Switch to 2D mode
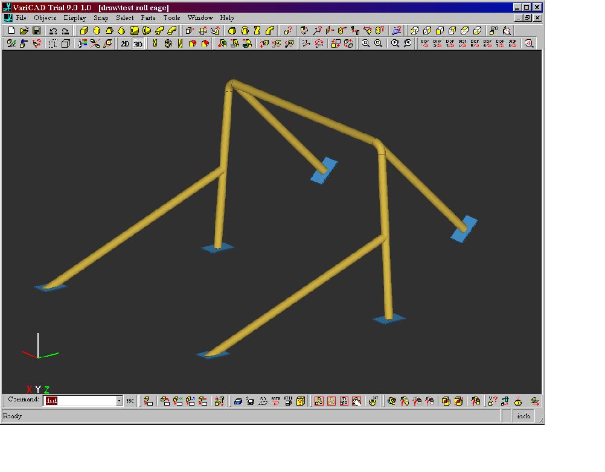605x472 pixels. (125, 43)
